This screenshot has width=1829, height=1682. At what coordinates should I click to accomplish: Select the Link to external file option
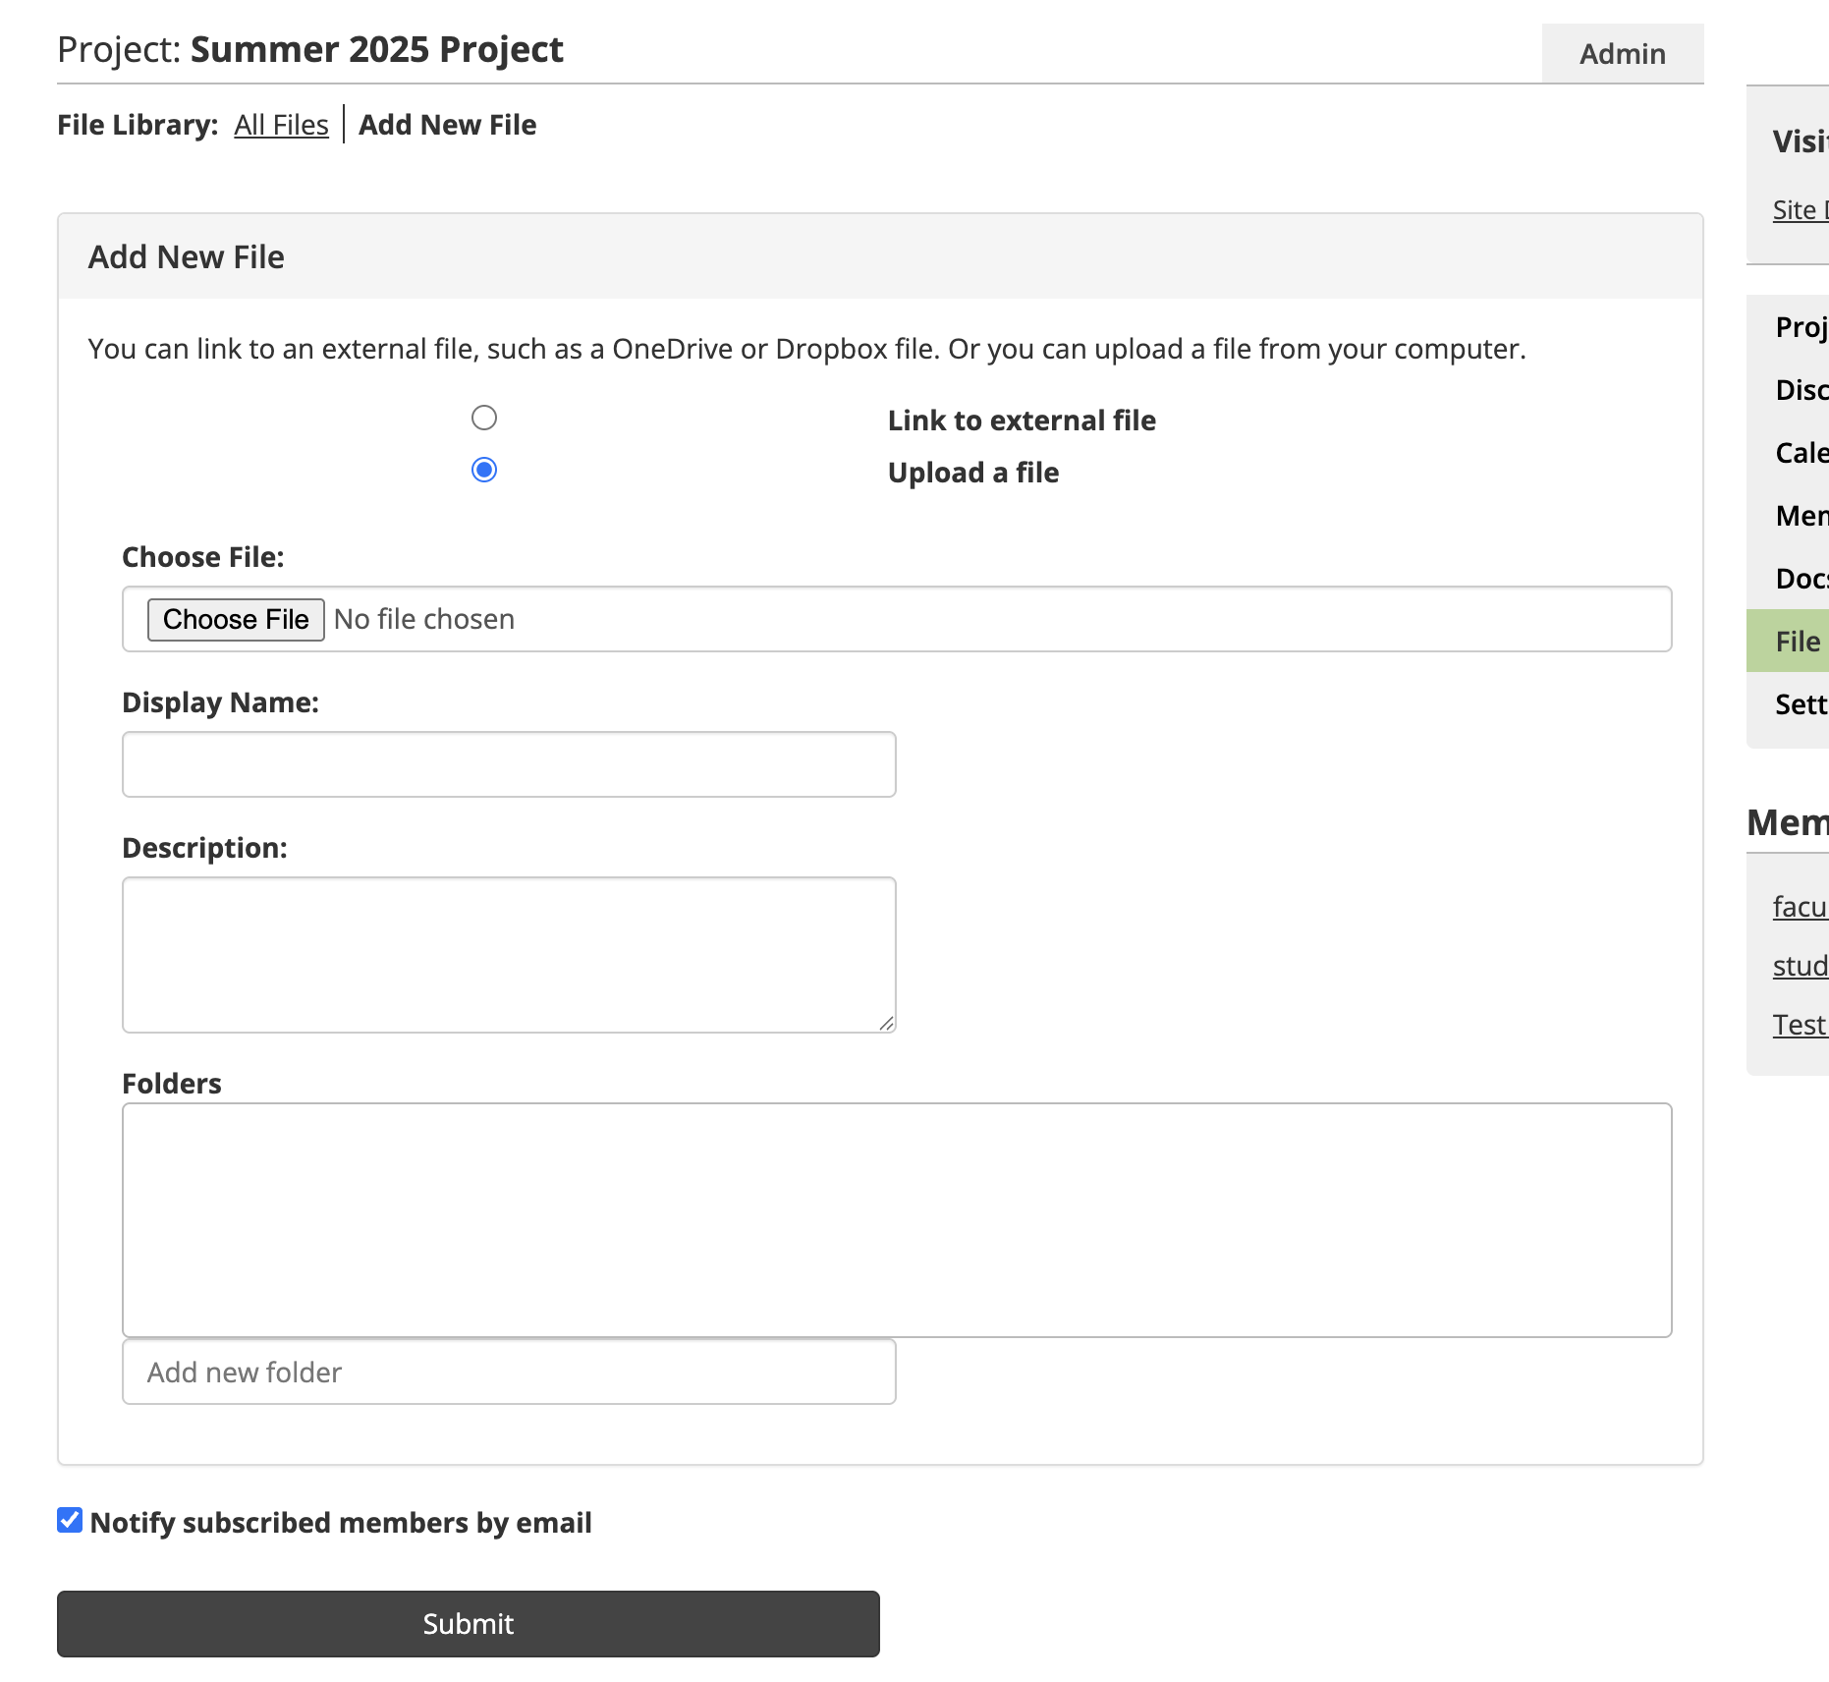(484, 419)
